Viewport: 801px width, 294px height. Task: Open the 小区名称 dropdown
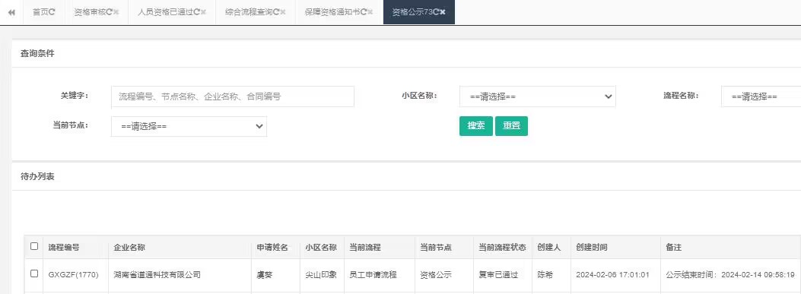(x=537, y=96)
